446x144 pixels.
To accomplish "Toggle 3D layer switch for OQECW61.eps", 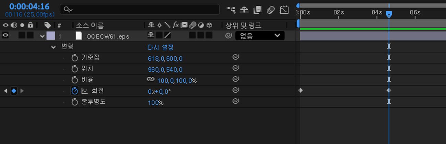I will click(209, 35).
